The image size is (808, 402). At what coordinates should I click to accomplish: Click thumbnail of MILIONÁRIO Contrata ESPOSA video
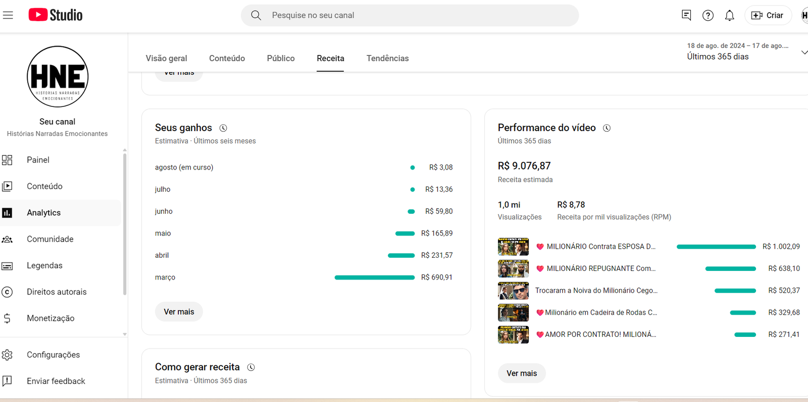point(513,247)
